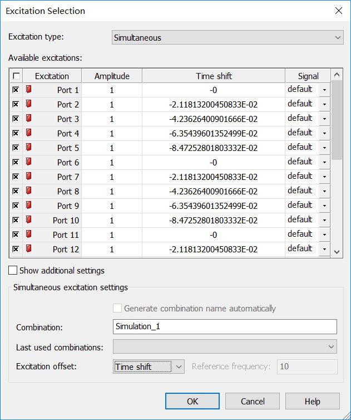This screenshot has height=420, width=351.
Task: Click the Amplitude column header
Action: pyautogui.click(x=112, y=76)
